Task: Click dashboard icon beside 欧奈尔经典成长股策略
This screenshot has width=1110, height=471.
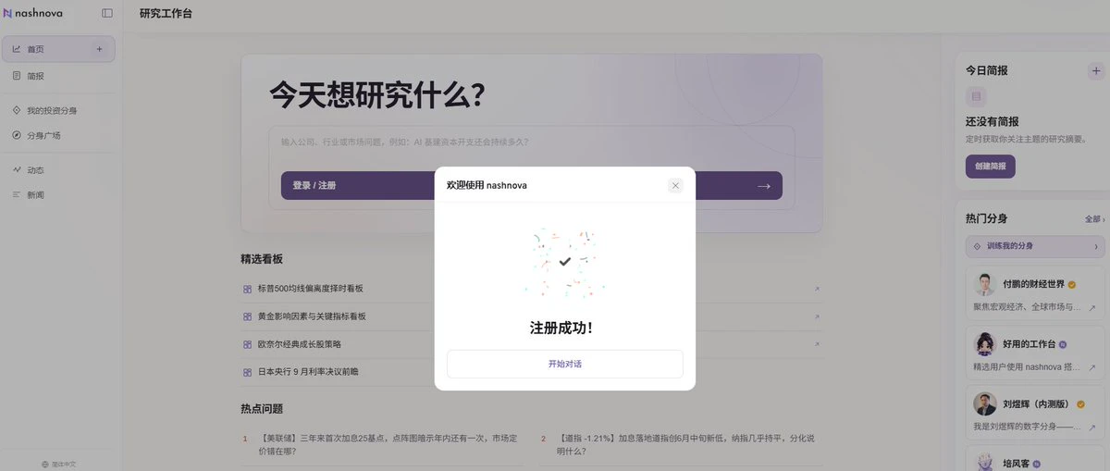Action: pos(247,344)
